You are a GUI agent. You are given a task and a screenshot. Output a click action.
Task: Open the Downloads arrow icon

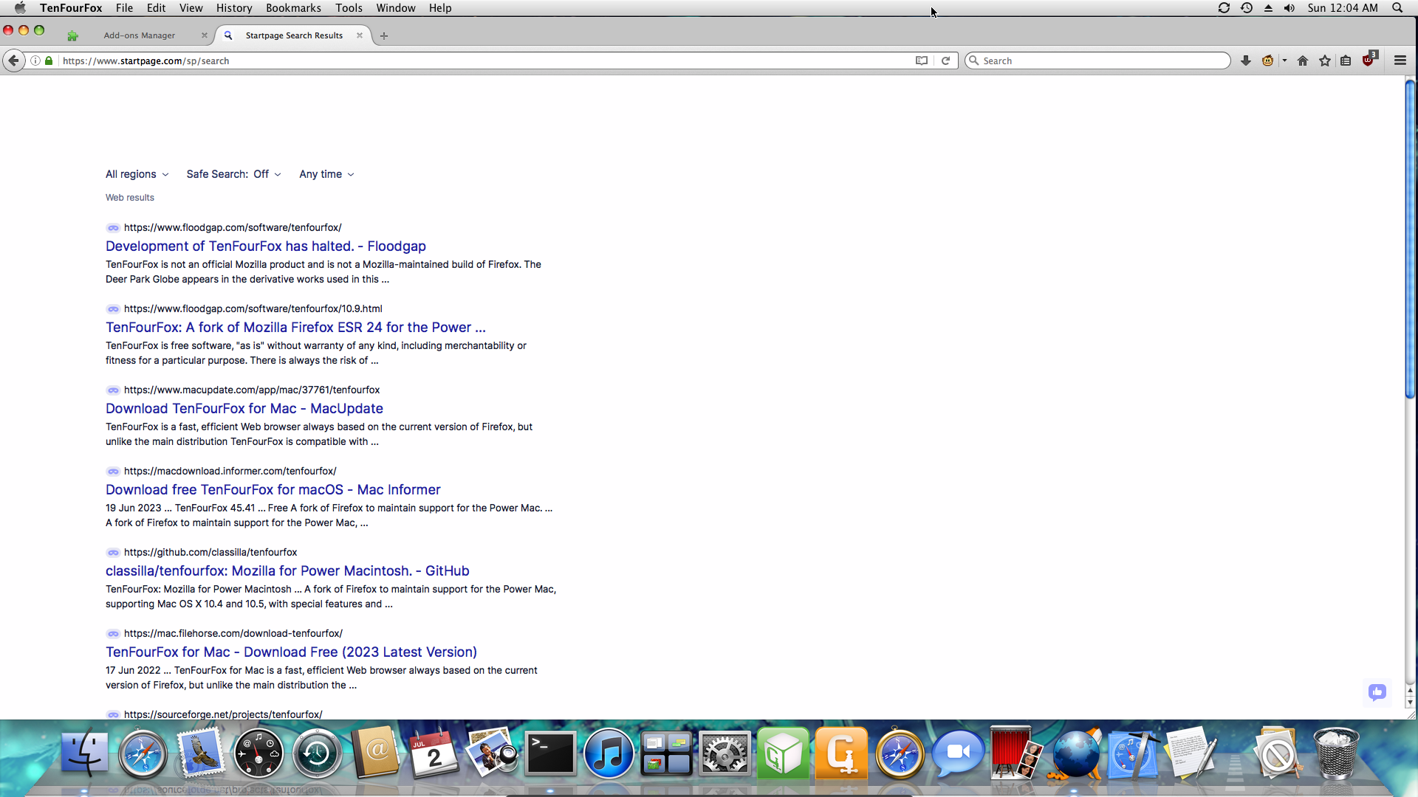coord(1246,61)
